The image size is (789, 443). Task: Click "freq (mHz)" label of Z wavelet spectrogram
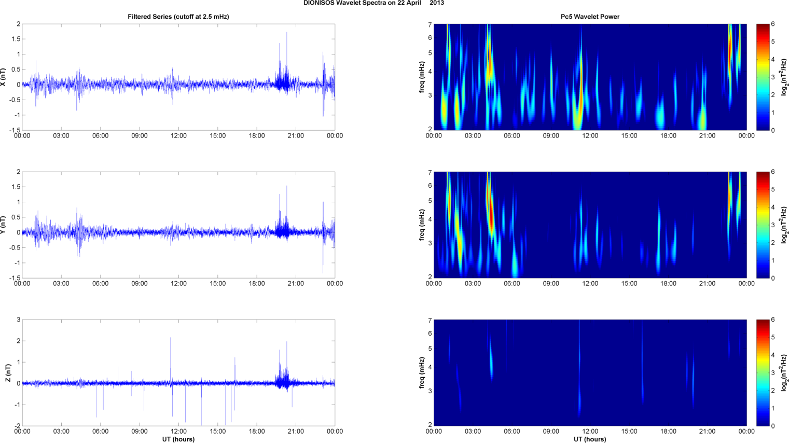tap(422, 372)
